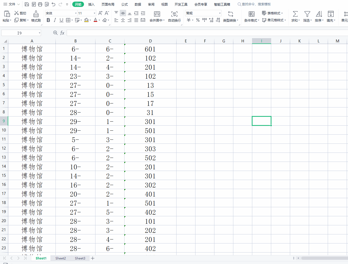The image size is (348, 264).
Task: Undo the last action with undo arrow
Action: (x=54, y=4)
